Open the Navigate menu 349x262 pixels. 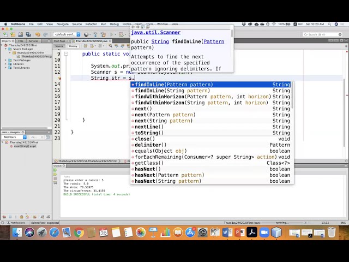[x=63, y=24]
